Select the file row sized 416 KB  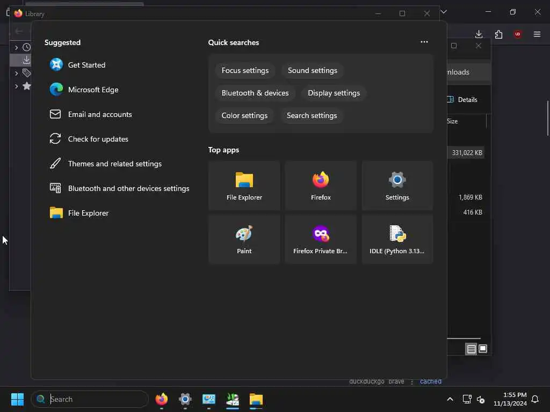click(x=472, y=212)
